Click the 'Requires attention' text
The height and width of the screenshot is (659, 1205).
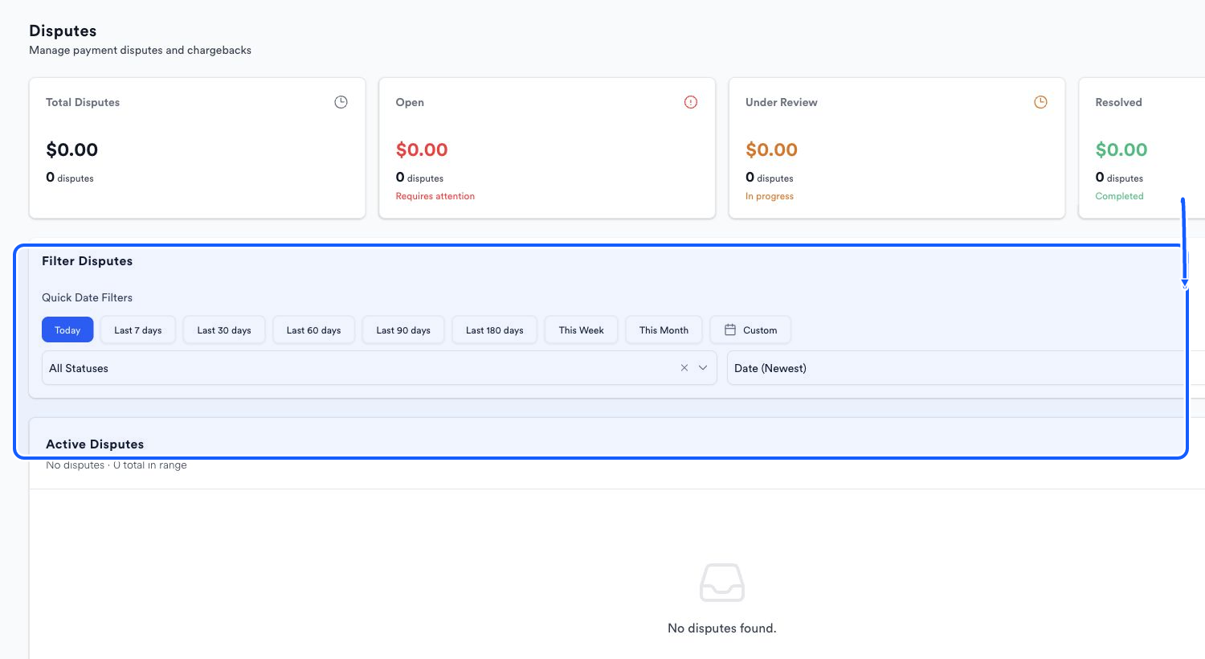[435, 196]
